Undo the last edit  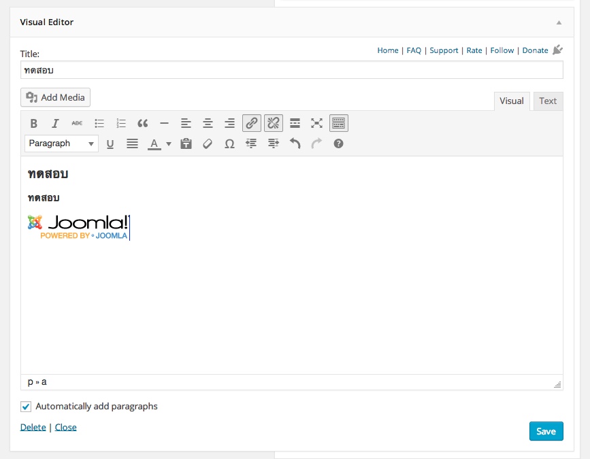(x=295, y=143)
